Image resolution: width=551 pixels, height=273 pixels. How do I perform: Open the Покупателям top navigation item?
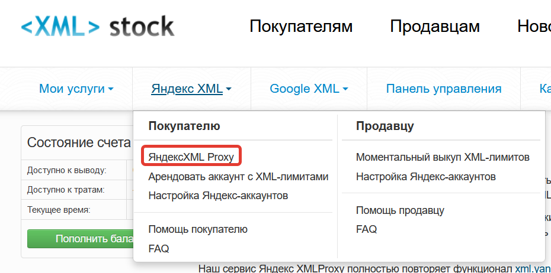(x=301, y=26)
